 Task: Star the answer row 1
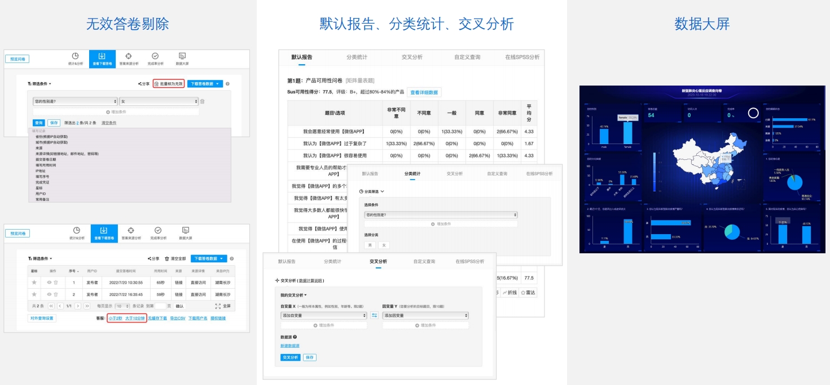pos(34,282)
